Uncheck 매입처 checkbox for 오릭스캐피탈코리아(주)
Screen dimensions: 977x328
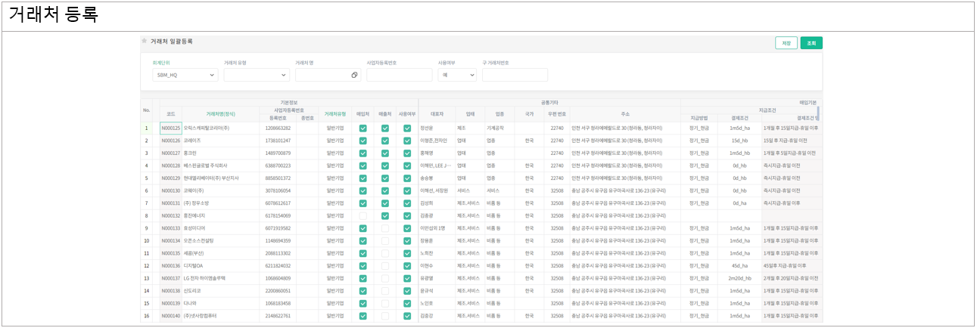(x=362, y=128)
